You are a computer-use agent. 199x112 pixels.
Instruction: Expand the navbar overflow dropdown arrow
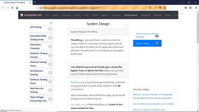(x=182, y=14)
